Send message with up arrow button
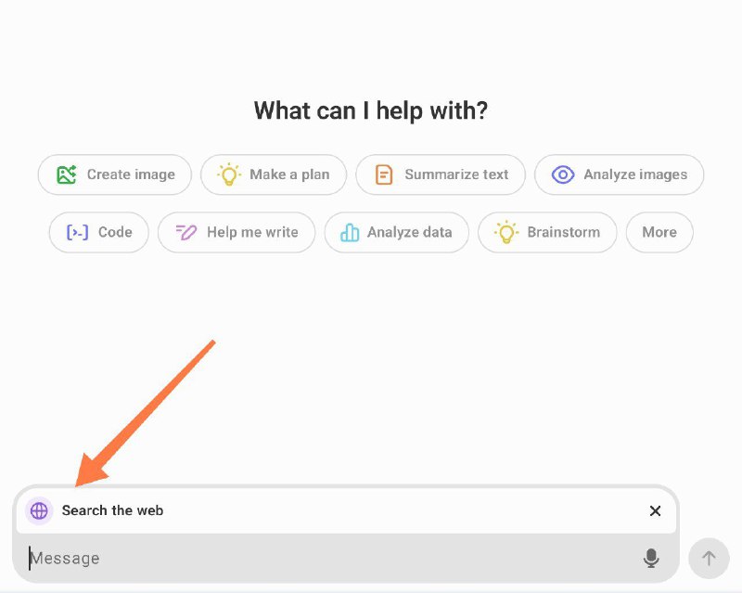The width and height of the screenshot is (742, 593). pyautogui.click(x=709, y=558)
